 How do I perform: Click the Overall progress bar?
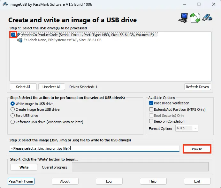[140, 167]
